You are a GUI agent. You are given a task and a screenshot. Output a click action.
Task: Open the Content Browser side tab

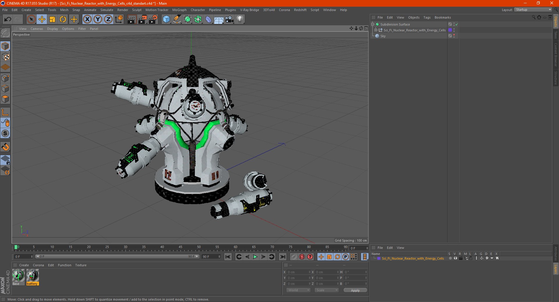pyautogui.click(x=556, y=55)
